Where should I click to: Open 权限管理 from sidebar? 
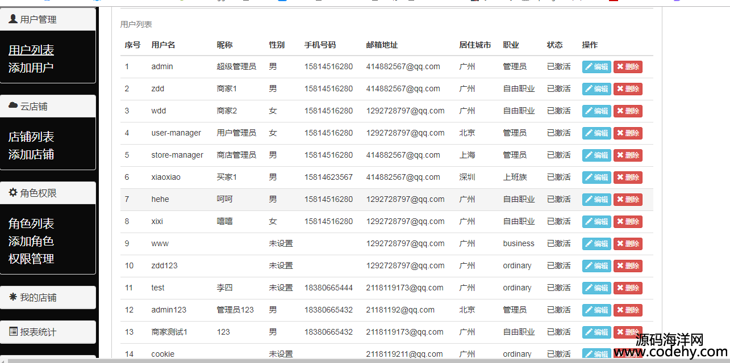31,259
